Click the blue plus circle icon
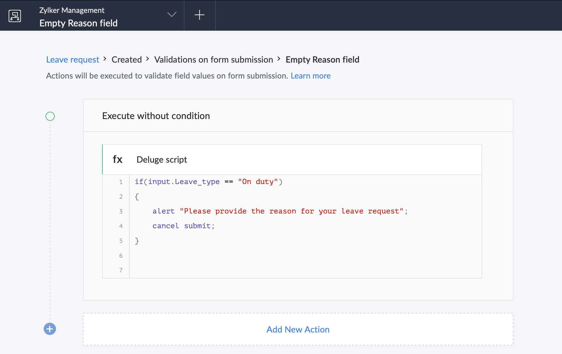The image size is (562, 354). pos(50,329)
